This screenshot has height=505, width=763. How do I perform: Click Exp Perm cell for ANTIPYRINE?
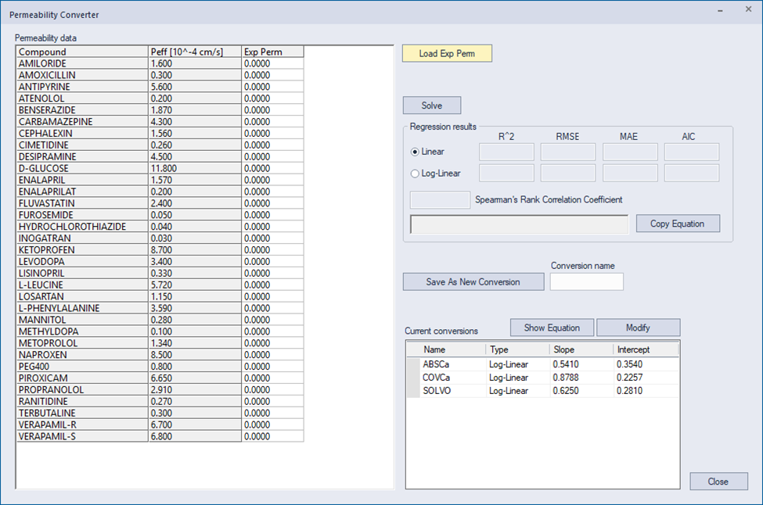pos(272,87)
